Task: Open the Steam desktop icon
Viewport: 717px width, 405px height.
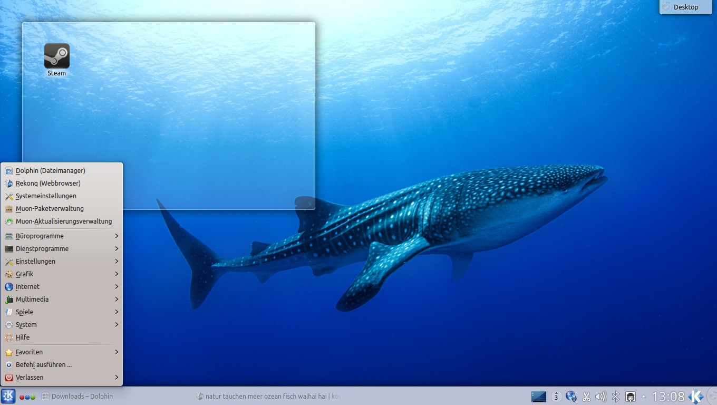Action: tap(56, 57)
